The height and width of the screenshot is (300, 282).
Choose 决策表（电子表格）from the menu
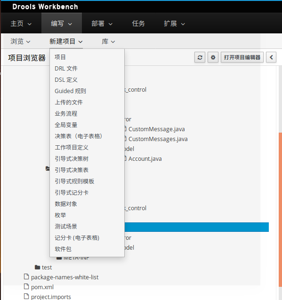[x=87, y=136]
